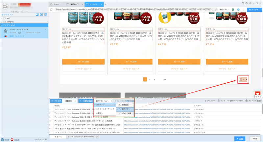
Task: Select the 2. アメリカ バドワイザー bottom tab
Action: (x=83, y=137)
